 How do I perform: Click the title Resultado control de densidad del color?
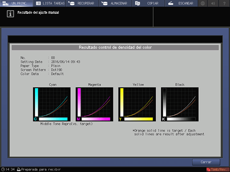115,47
